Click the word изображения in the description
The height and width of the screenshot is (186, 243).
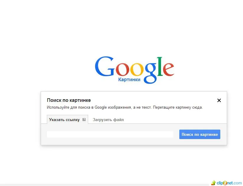point(119,107)
